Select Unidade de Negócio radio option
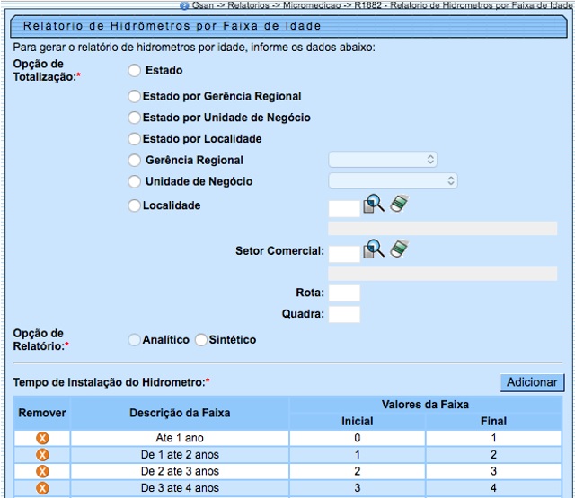575x498 pixels. (134, 181)
